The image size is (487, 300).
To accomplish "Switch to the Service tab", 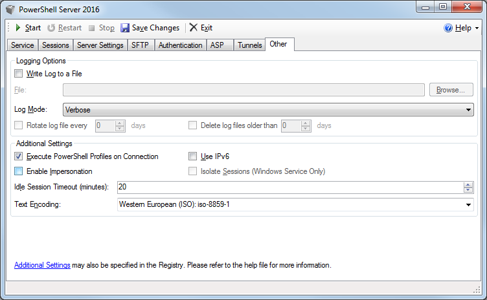I will (x=23, y=45).
